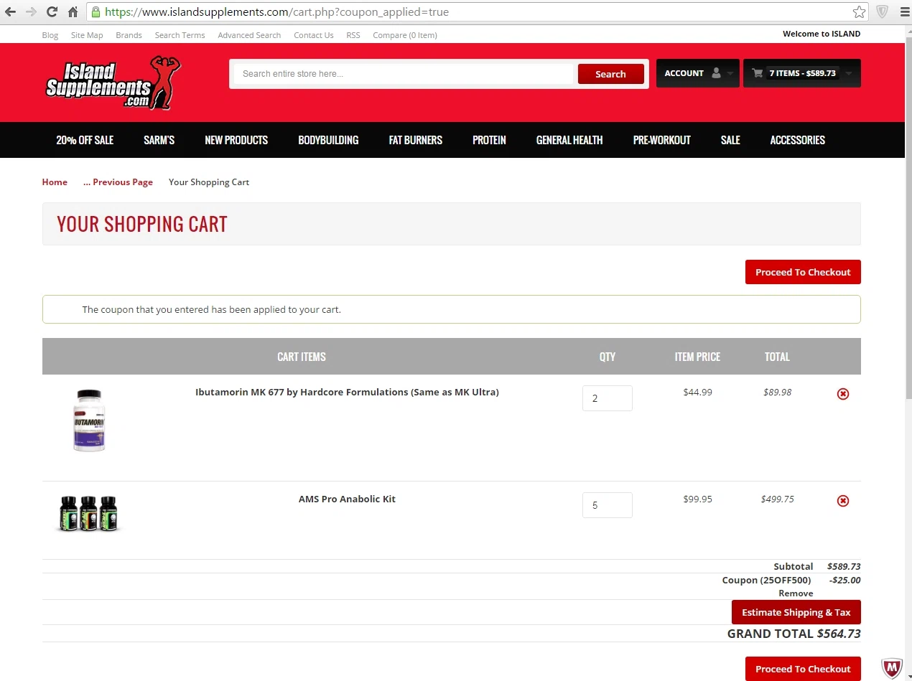Click the shopping cart icon in header
This screenshot has width=912, height=681.
click(x=757, y=73)
